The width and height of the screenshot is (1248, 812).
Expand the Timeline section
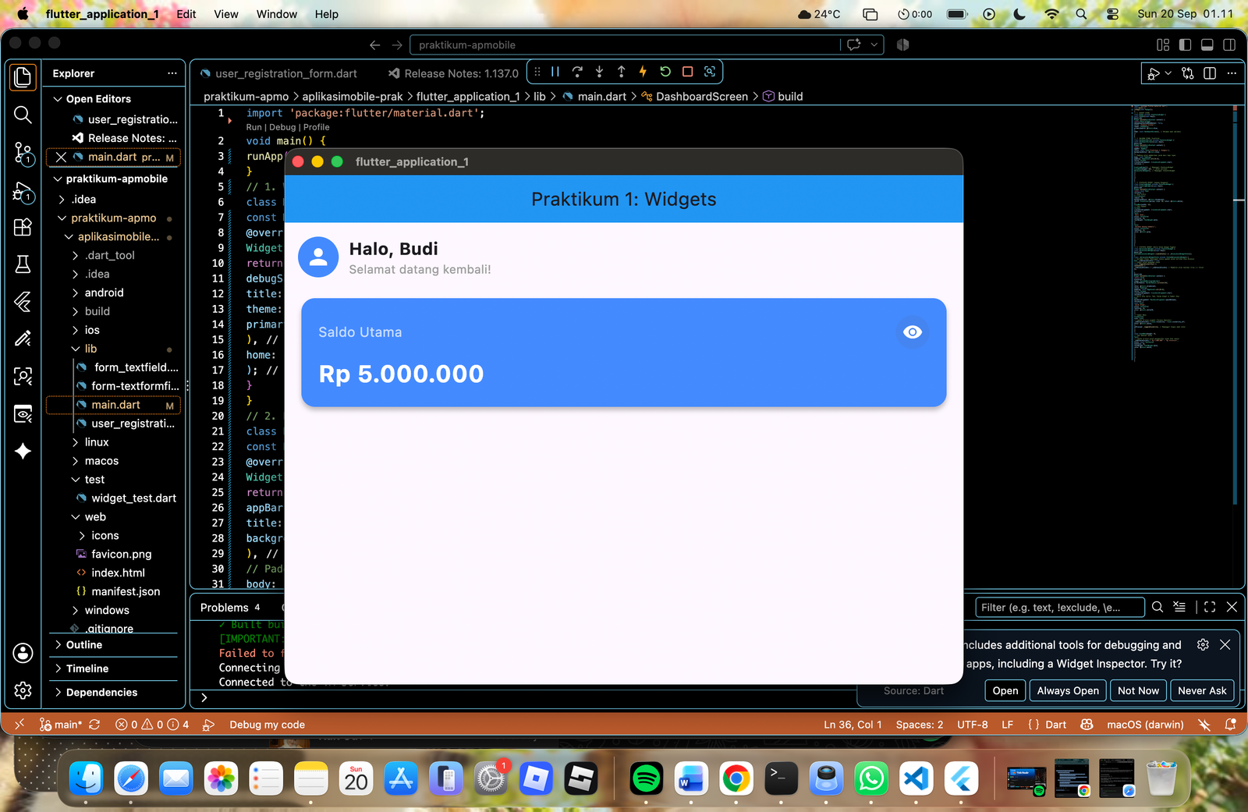pos(87,668)
